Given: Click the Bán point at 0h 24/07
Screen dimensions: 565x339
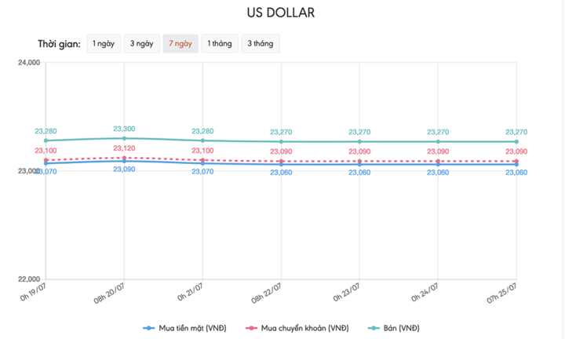Looking at the screenshot, I should pyautogui.click(x=438, y=141).
